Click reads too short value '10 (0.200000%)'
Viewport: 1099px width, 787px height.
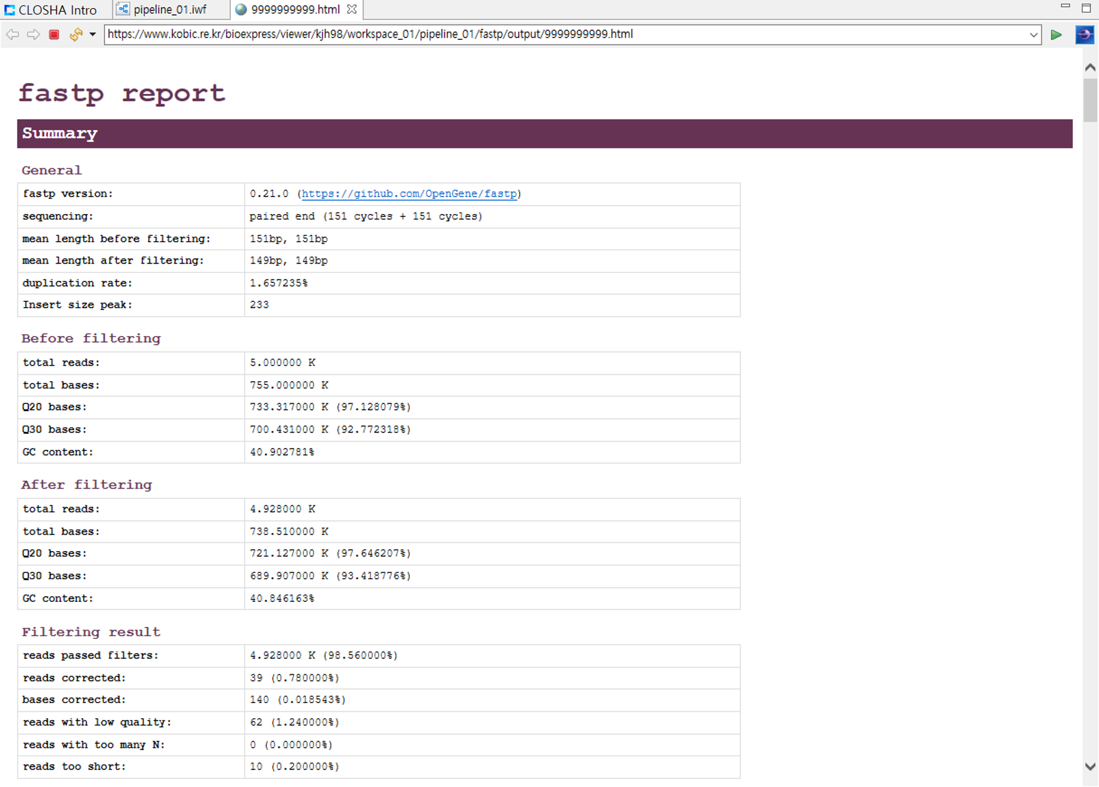(295, 767)
